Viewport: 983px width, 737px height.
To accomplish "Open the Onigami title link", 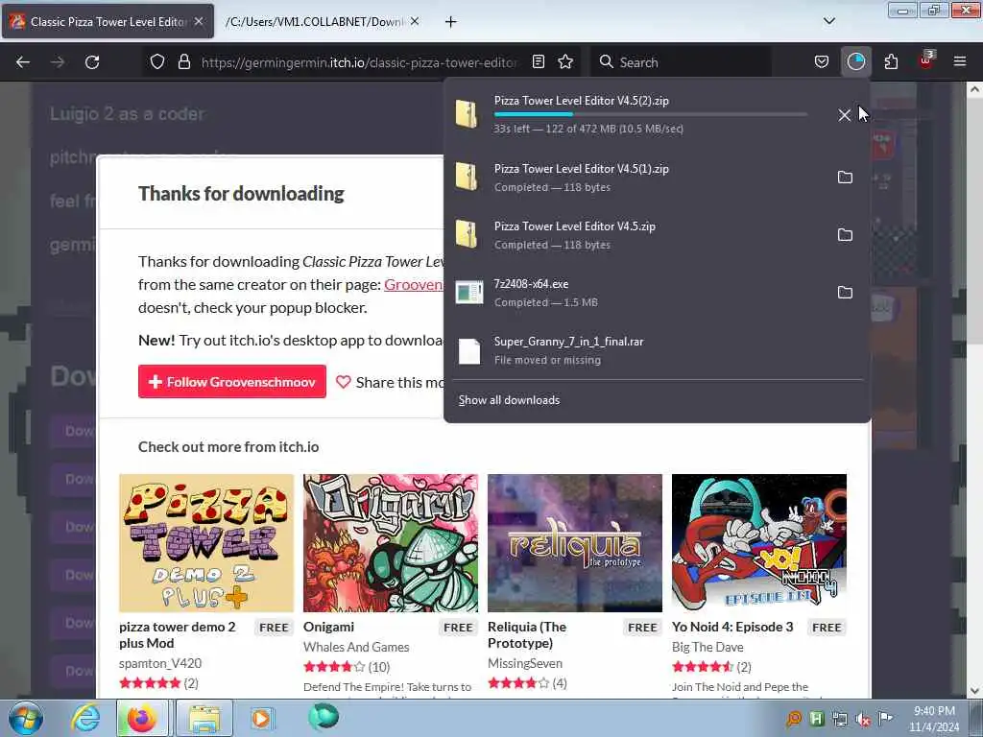I will (328, 627).
